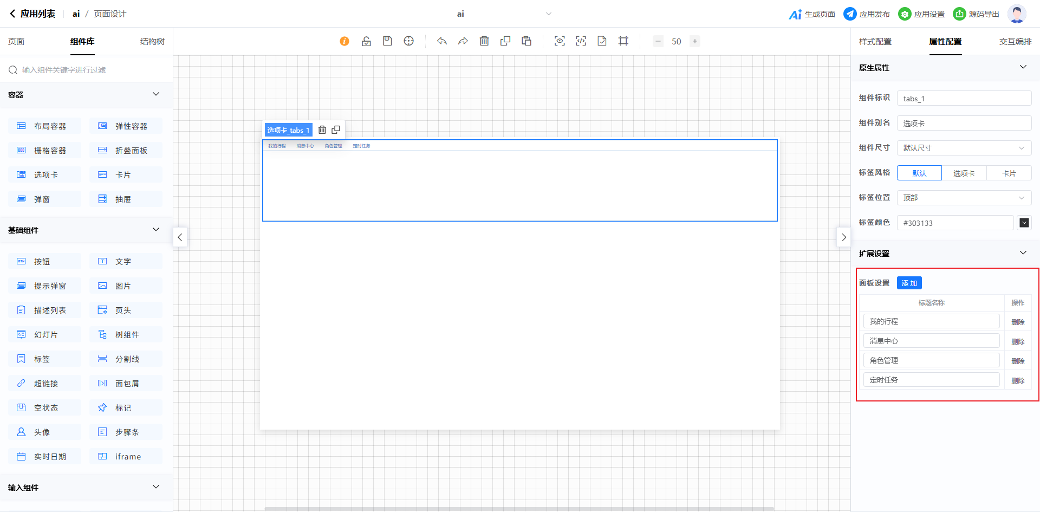Open the 组件尺寸 dropdown
This screenshot has width=1040, height=512.
[x=964, y=148]
